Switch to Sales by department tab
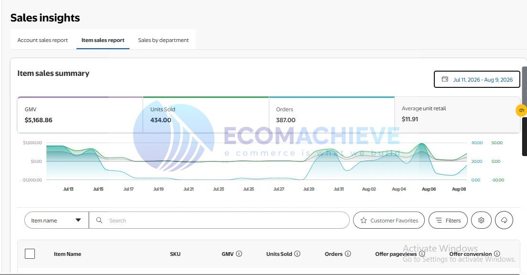 pos(163,40)
